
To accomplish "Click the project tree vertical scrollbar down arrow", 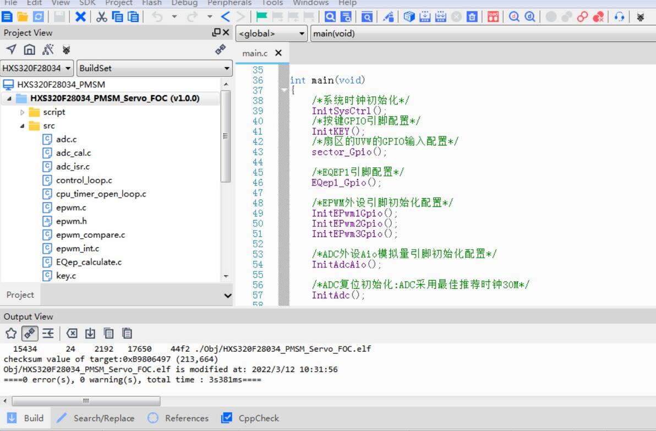I will pyautogui.click(x=226, y=276).
